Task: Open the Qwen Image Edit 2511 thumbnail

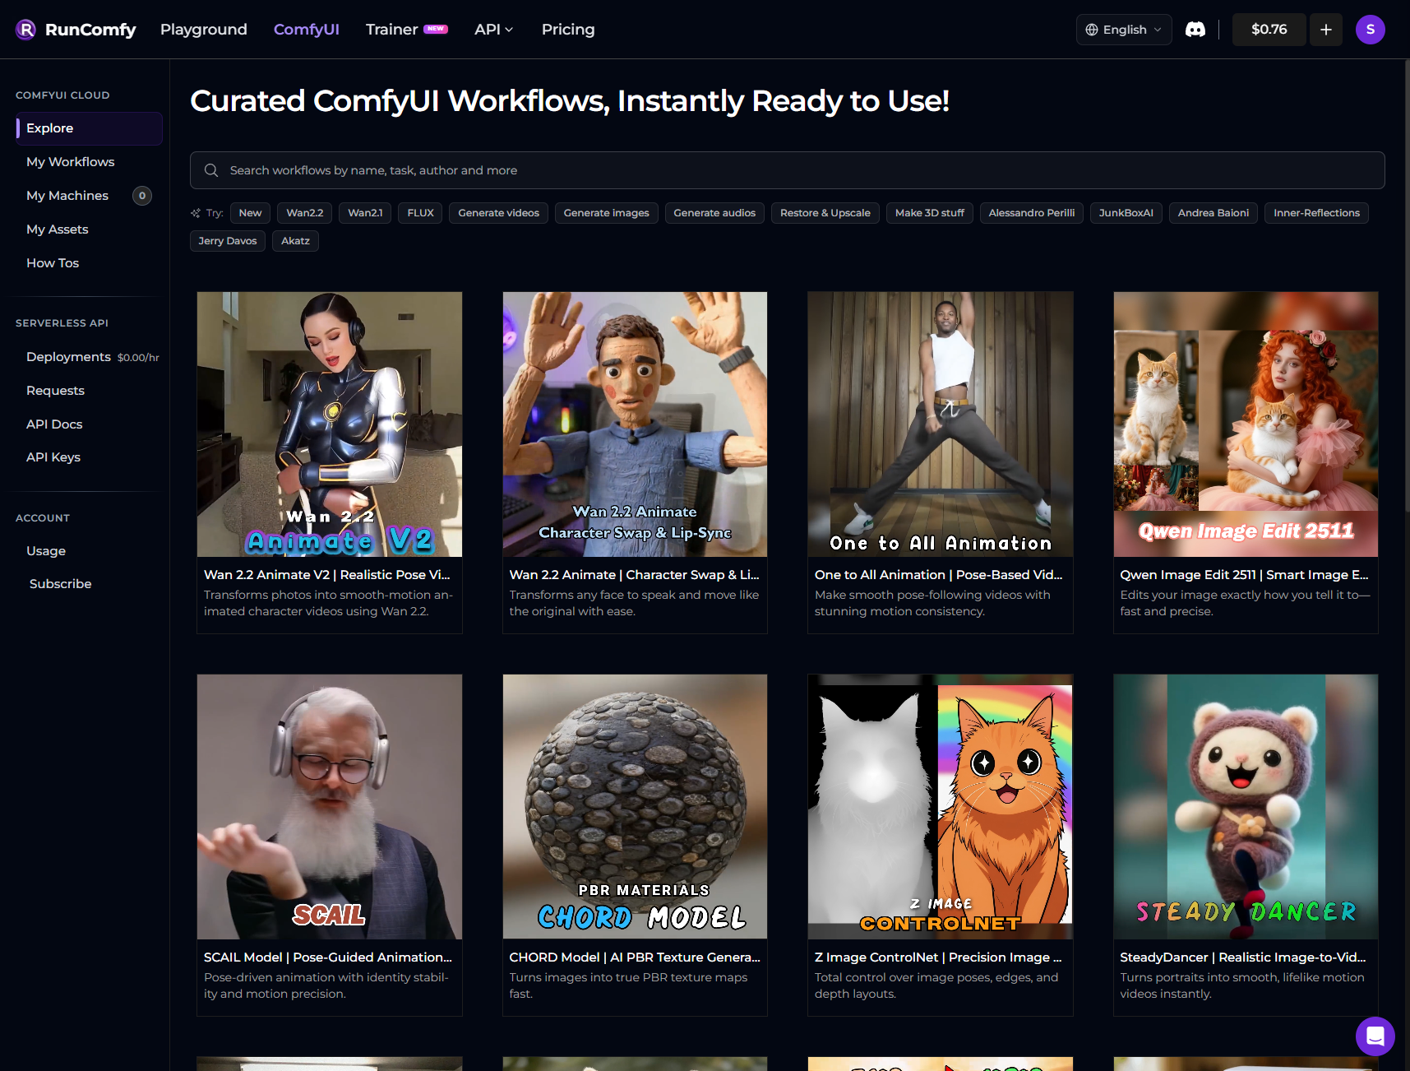Action: (1245, 424)
